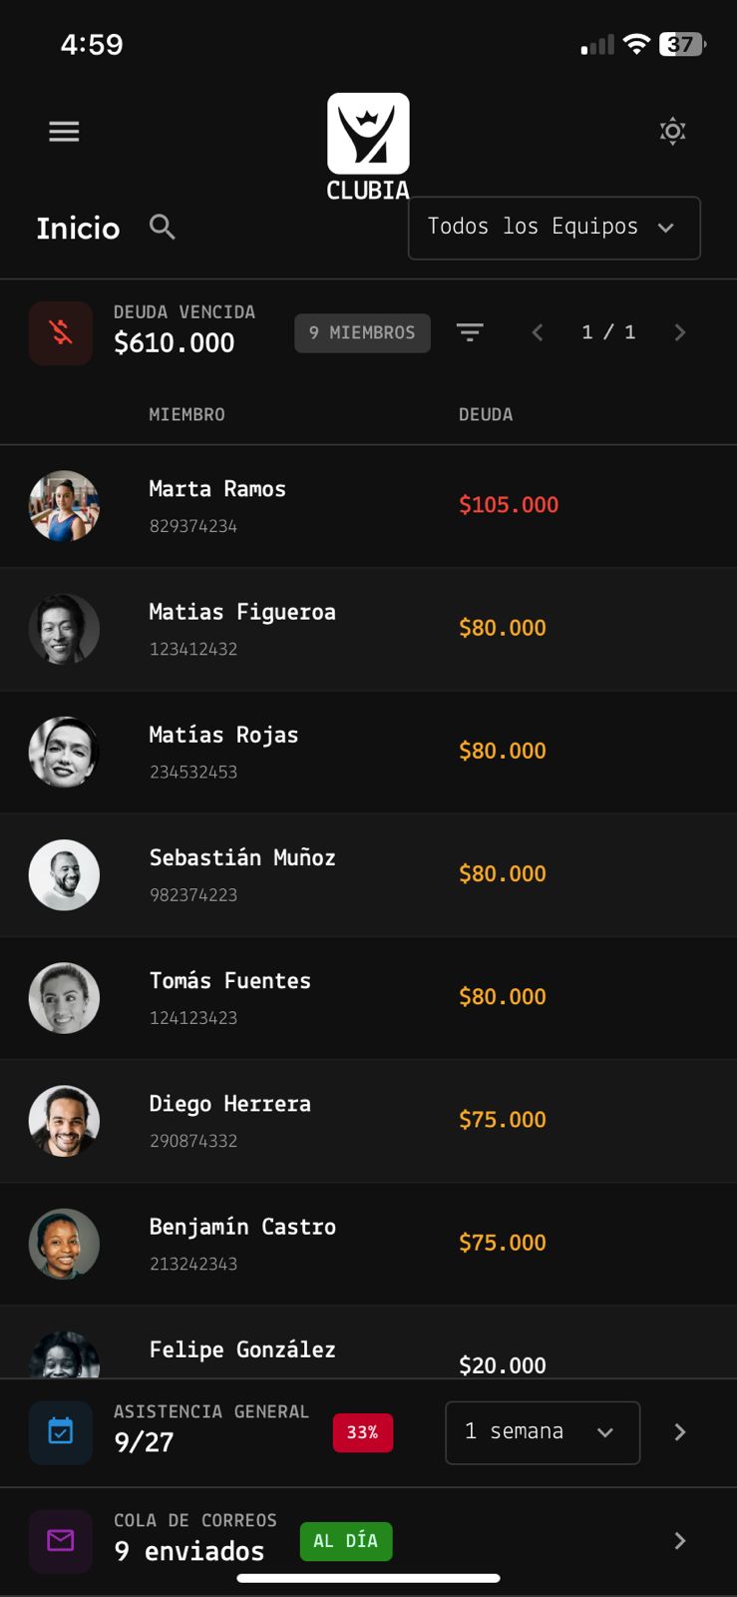
Task: Toggle light/dark theme sun icon
Action: [673, 131]
